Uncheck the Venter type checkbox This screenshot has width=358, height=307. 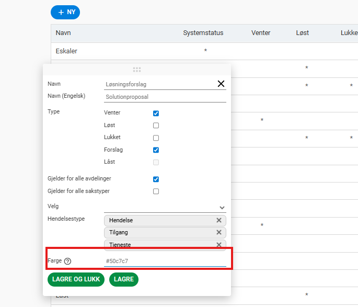(x=156, y=113)
